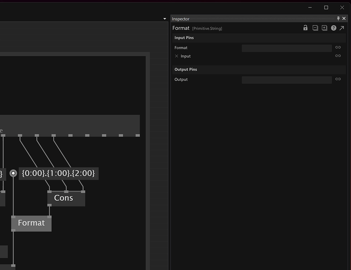This screenshot has width=351, height=270.
Task: Click the Output pin value field
Action: 287,80
